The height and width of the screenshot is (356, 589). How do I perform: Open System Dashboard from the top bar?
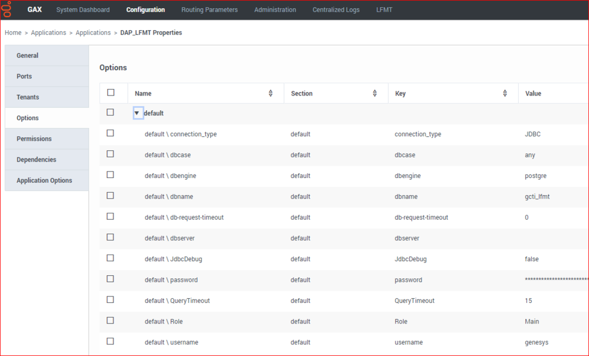[x=83, y=10]
